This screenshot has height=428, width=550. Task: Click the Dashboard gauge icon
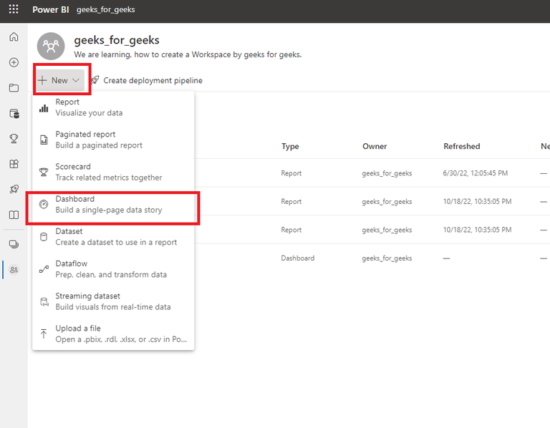pos(44,204)
